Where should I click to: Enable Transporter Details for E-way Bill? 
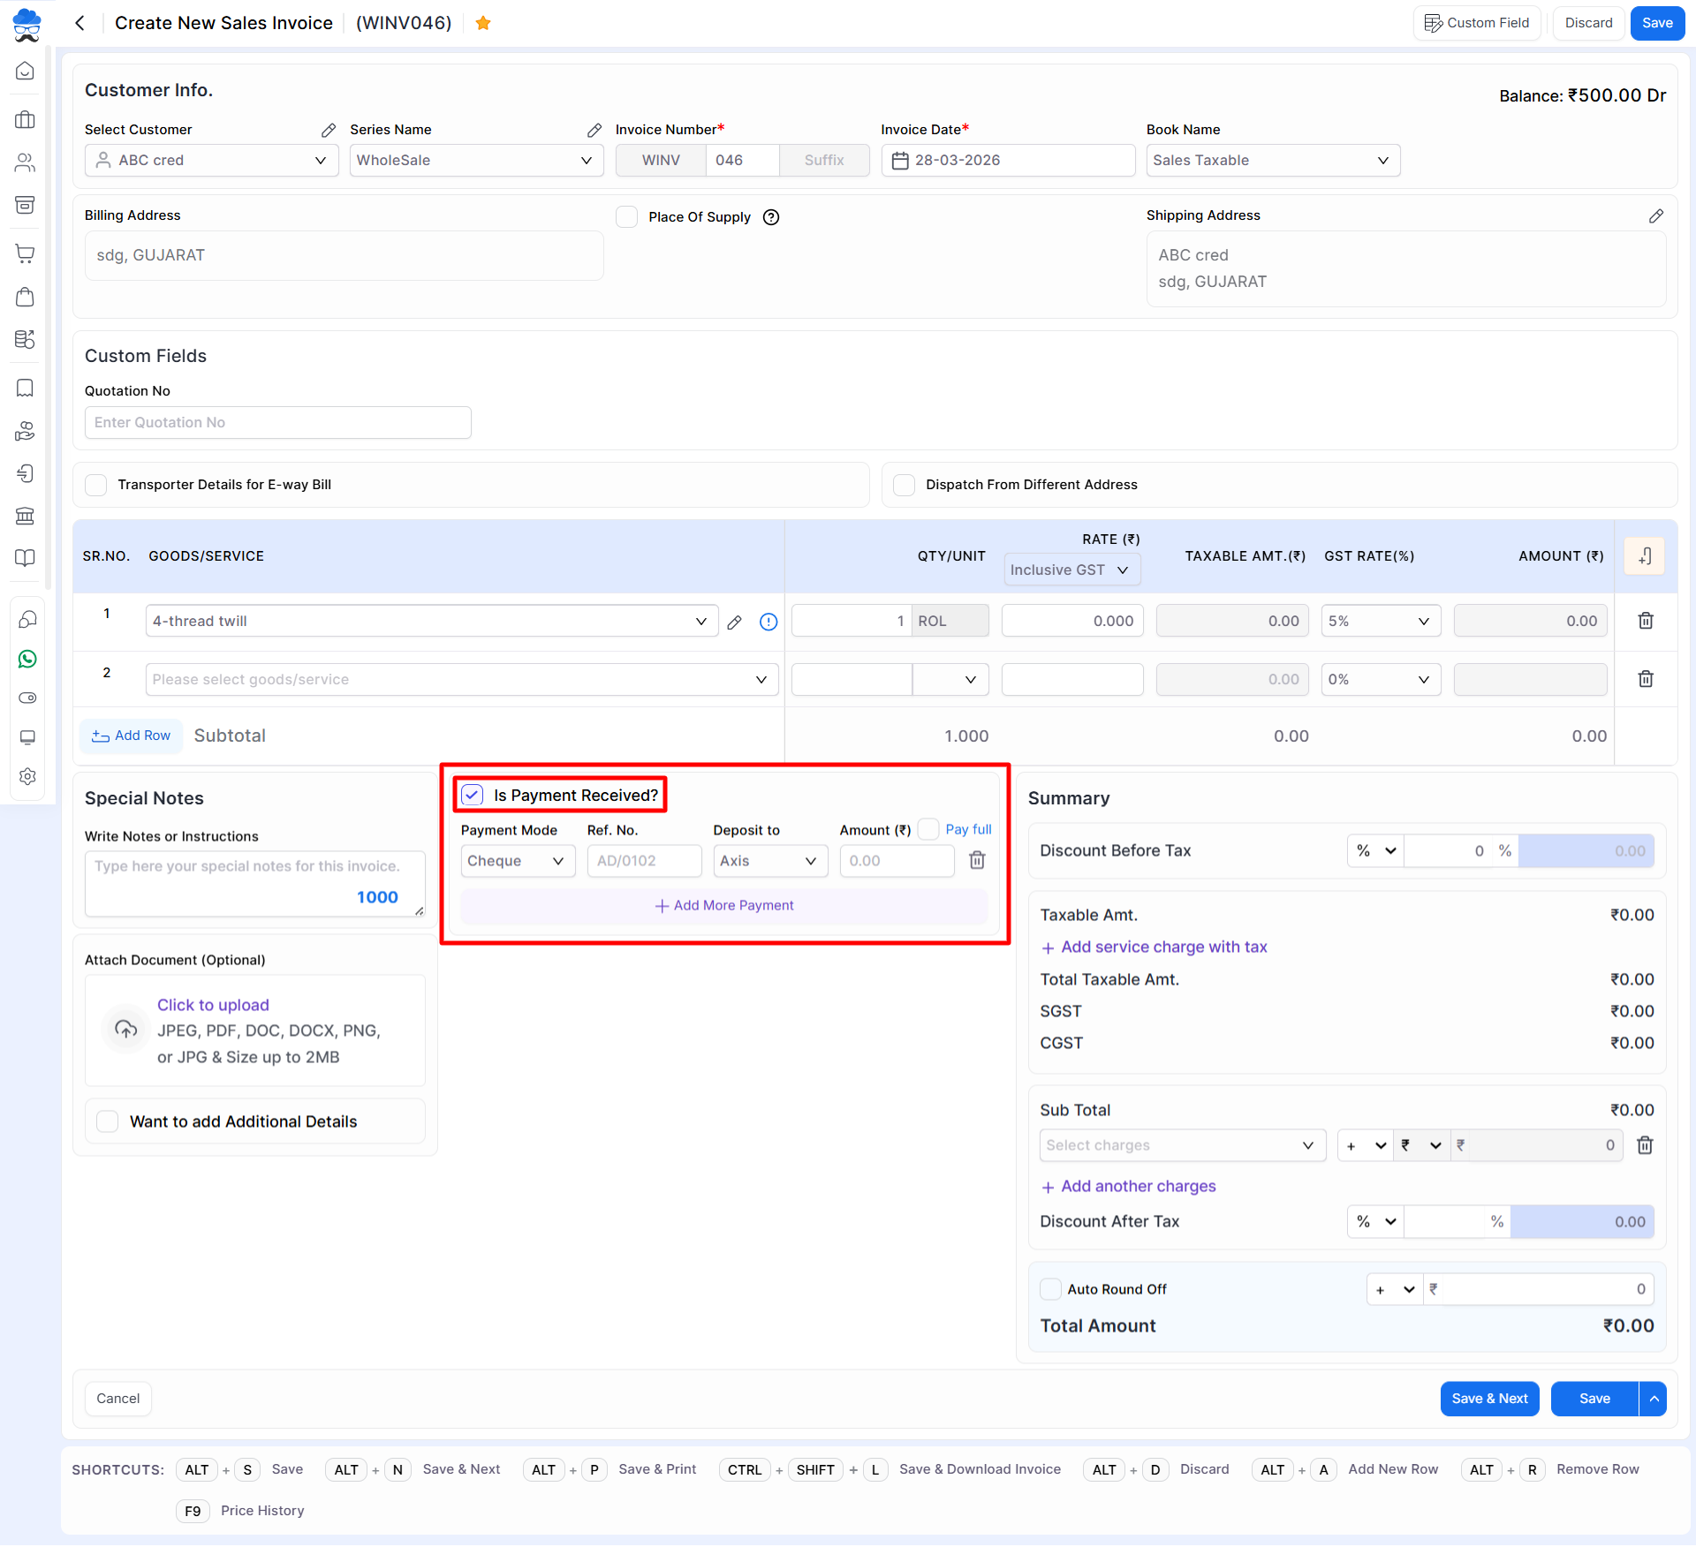96,485
